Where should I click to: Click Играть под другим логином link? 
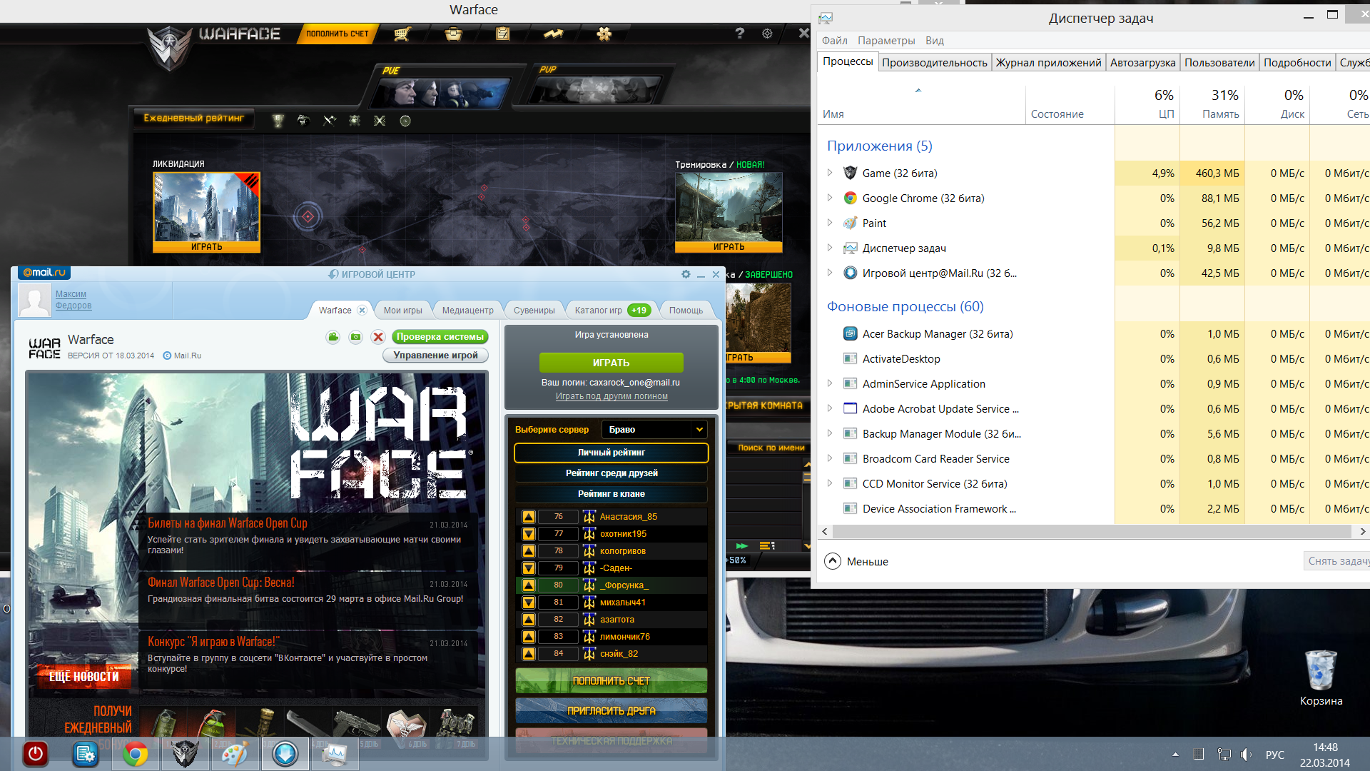tap(612, 396)
